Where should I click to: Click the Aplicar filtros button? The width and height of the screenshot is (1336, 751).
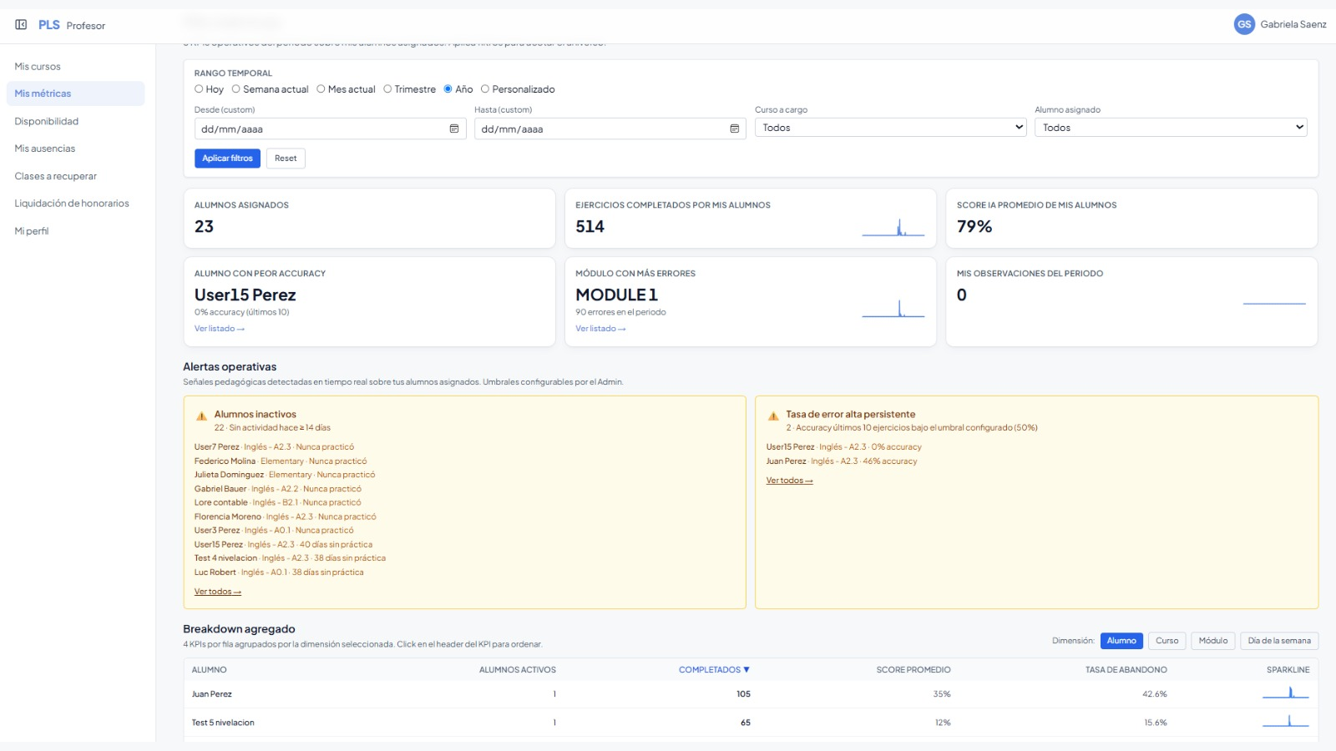coord(227,159)
